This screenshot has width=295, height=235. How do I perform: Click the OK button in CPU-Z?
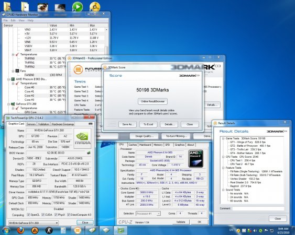200,222
